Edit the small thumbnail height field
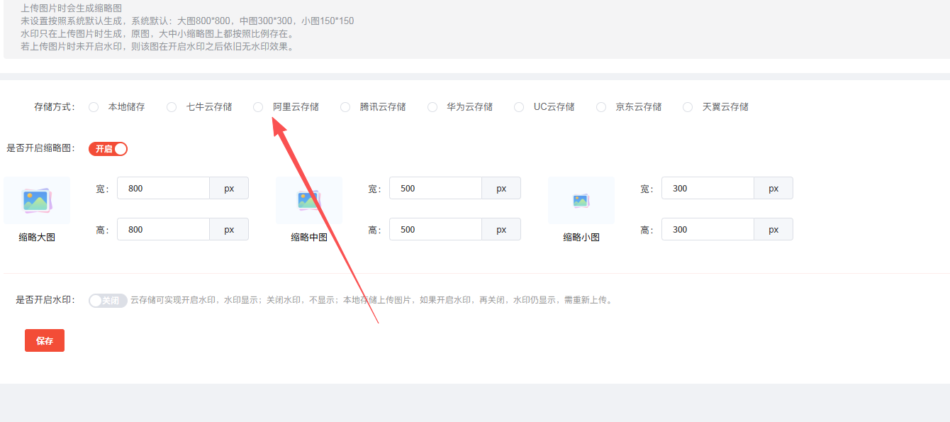 [708, 230]
